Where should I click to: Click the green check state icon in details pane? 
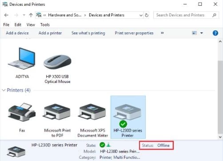[x=102, y=145]
